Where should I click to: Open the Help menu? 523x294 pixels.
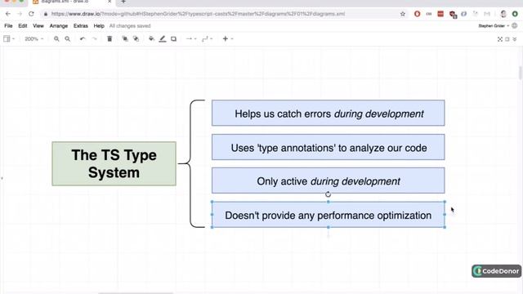99,25
